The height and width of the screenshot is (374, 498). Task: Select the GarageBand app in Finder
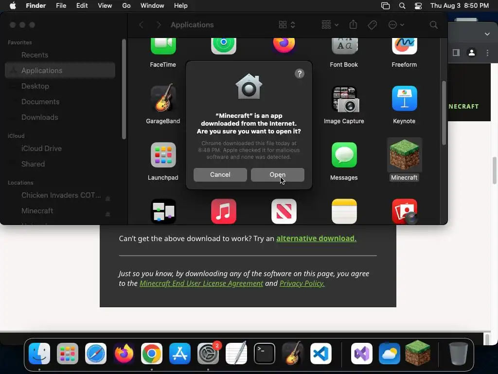coord(163,98)
